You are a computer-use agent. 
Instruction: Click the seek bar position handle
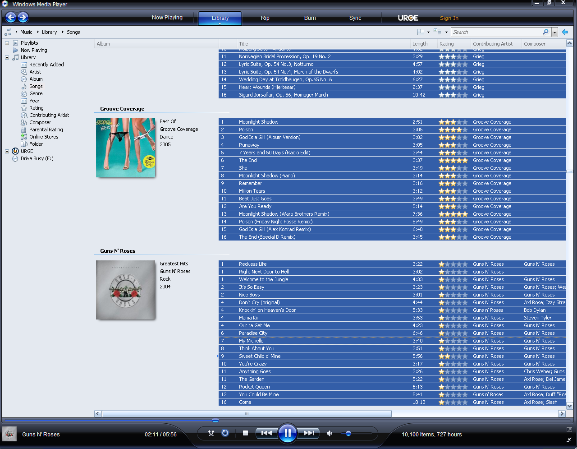click(215, 420)
